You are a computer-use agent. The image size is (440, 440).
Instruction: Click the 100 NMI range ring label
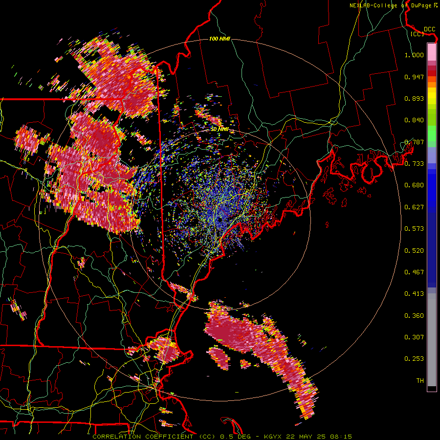tap(220, 39)
